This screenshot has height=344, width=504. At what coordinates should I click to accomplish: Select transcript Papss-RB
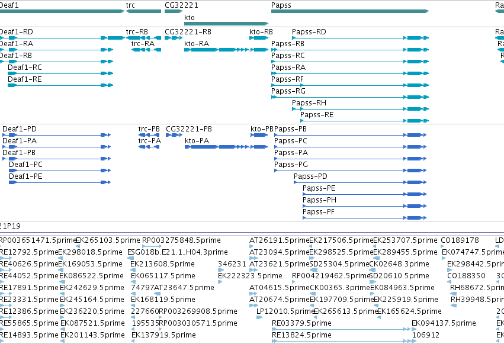point(350,50)
